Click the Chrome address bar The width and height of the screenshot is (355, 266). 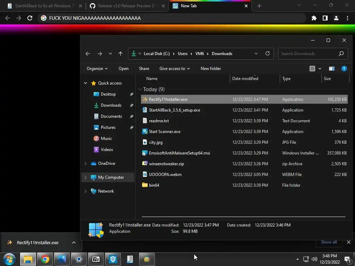(172, 18)
